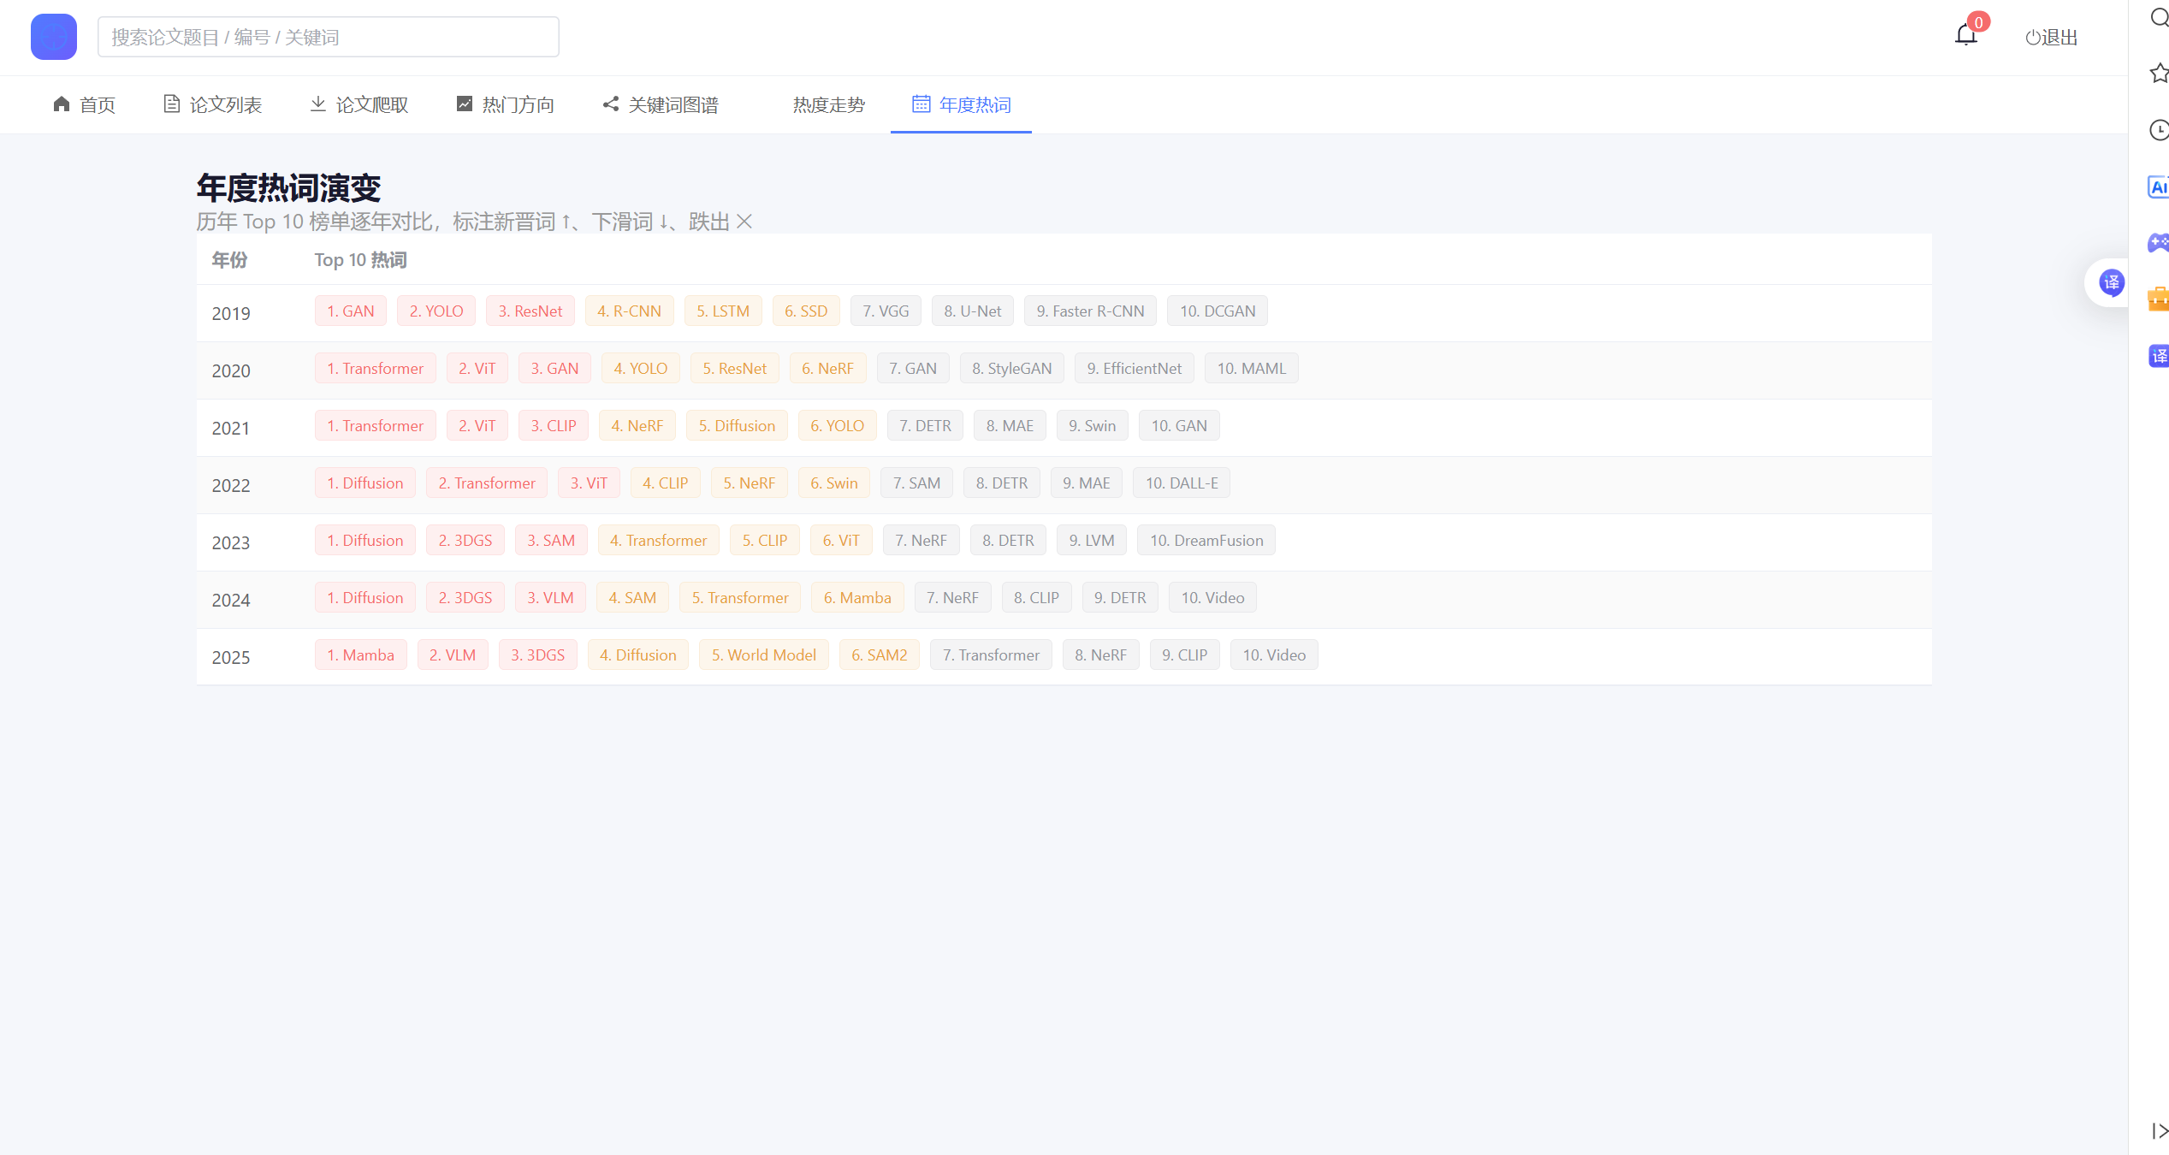Image resolution: width=2169 pixels, height=1155 pixels.
Task: Open the 关键词图谱 tab
Action: [x=661, y=104]
